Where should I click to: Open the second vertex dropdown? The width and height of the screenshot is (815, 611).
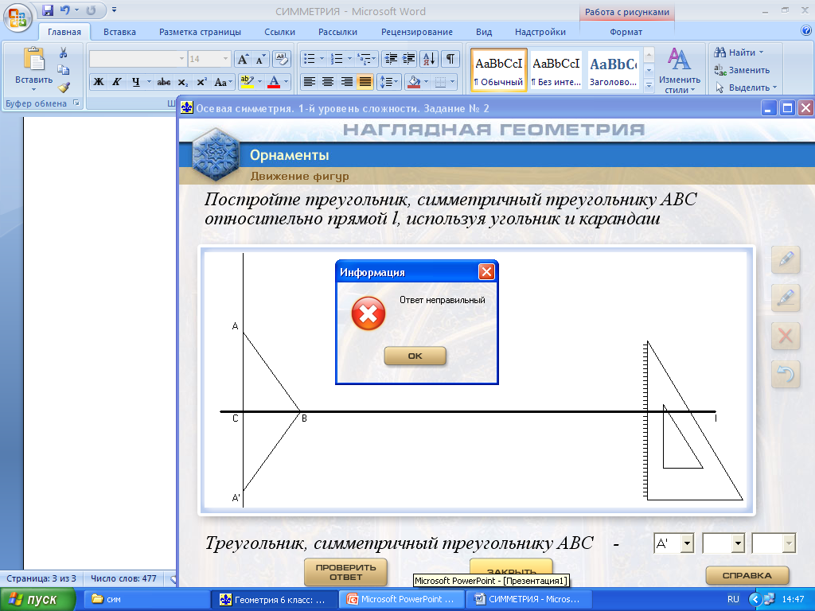(738, 543)
